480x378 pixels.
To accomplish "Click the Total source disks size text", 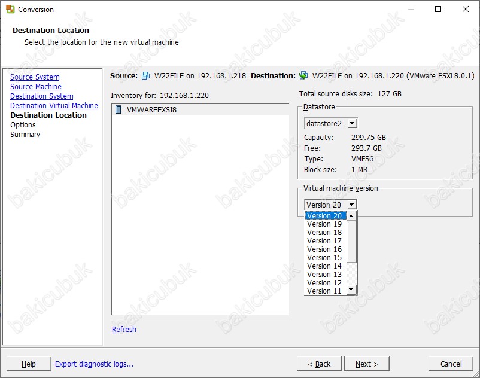I will point(350,93).
